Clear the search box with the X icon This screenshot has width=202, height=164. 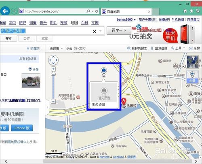pyautogui.click(x=95, y=32)
